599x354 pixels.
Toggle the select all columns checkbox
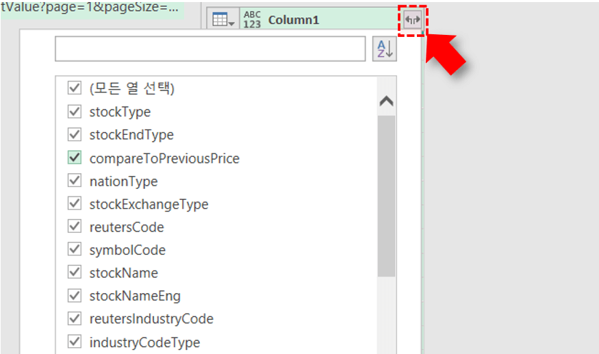(75, 88)
